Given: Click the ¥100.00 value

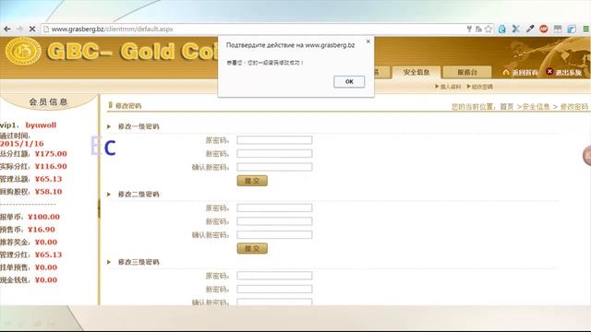Looking at the screenshot, I should tap(43, 217).
